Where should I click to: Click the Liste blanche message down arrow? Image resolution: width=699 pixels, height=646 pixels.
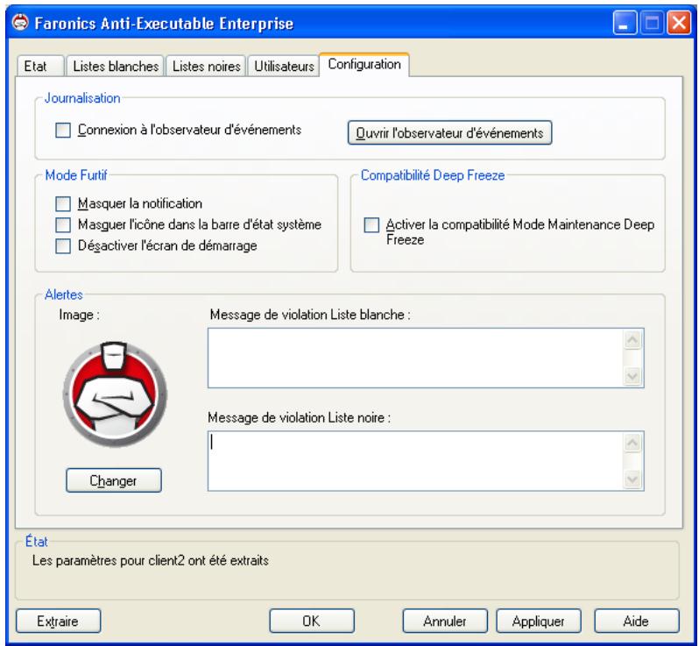[x=632, y=376]
